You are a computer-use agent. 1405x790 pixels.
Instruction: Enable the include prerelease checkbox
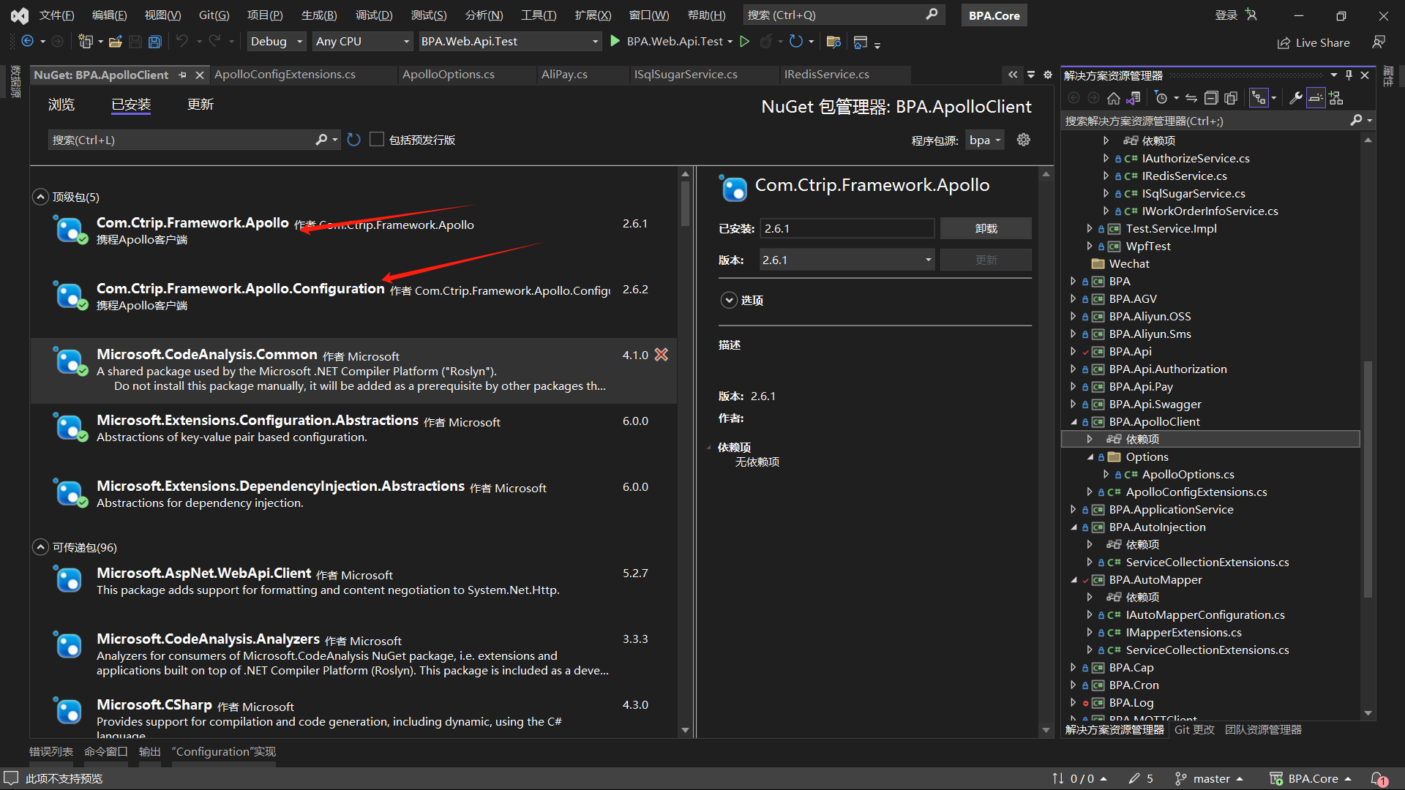[x=377, y=140]
